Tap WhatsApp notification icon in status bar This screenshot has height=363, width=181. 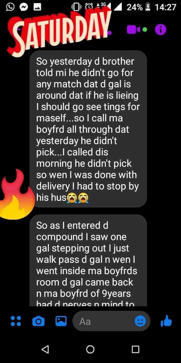pyautogui.click(x=9, y=7)
